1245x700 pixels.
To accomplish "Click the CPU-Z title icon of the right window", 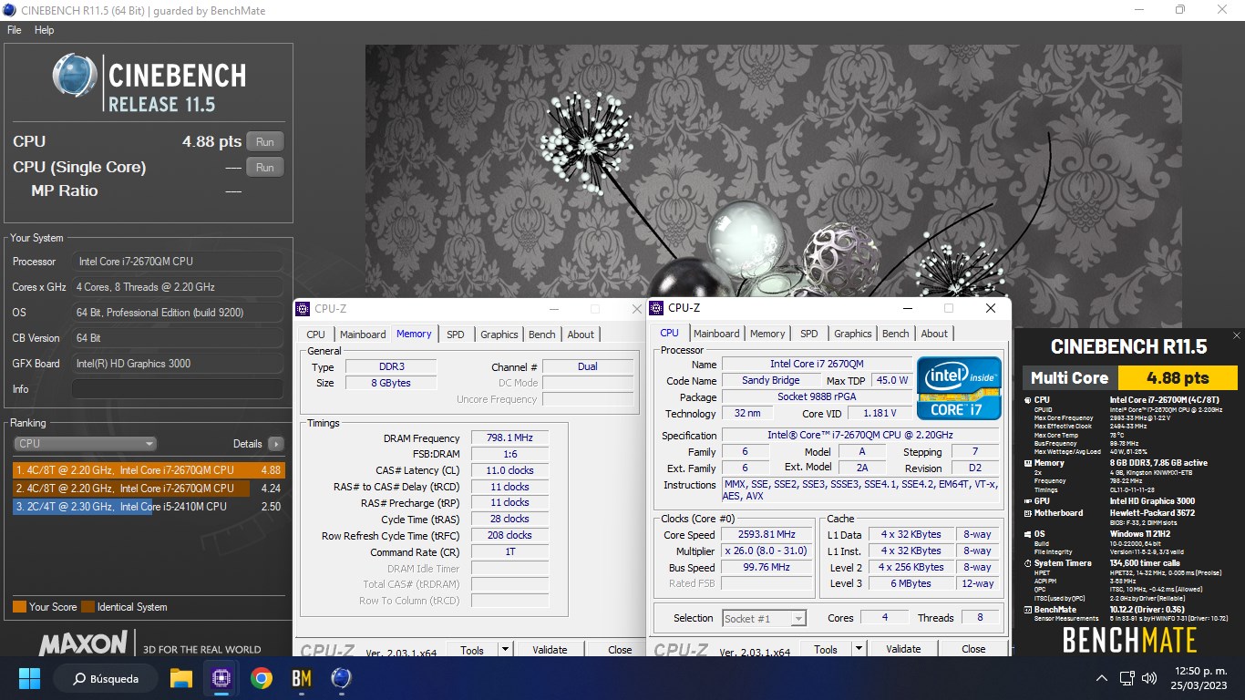I will click(657, 308).
